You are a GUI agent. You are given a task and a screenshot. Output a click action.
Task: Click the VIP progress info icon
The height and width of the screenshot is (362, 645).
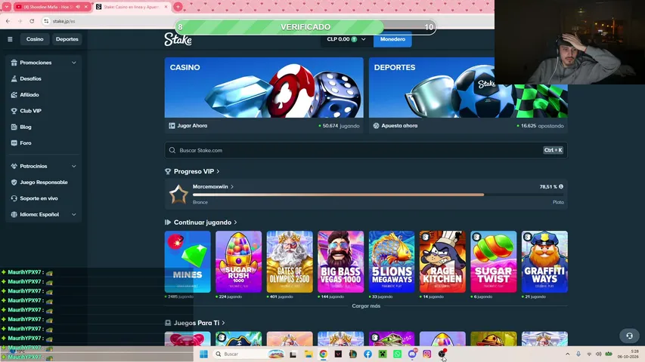(x=560, y=187)
